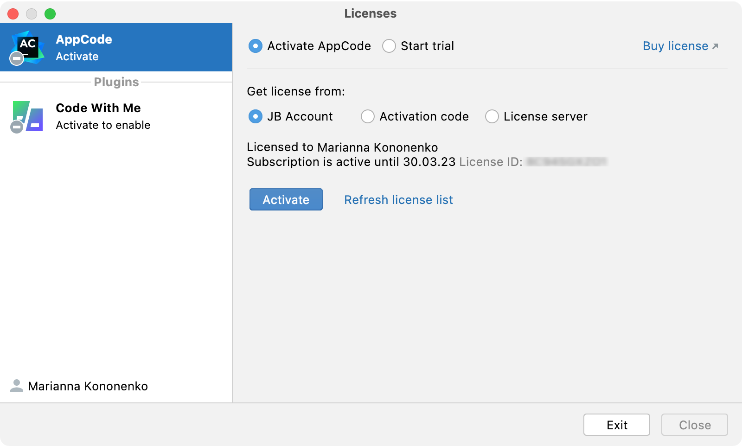
Task: Click the external link arrow beside Buy license
Action: click(716, 45)
